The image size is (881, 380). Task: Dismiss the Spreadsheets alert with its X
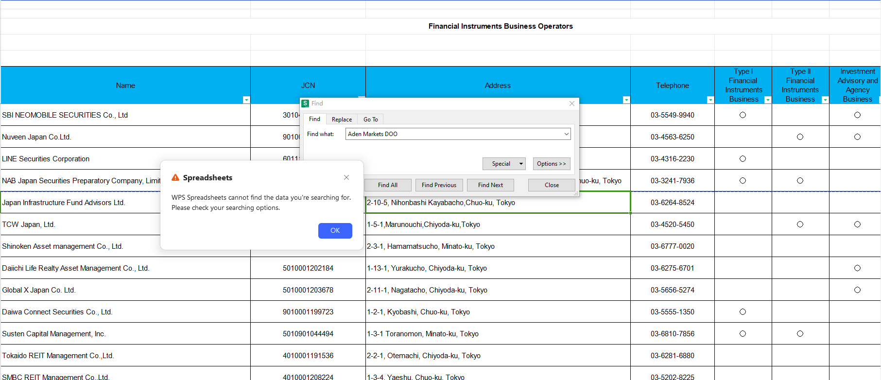[346, 177]
